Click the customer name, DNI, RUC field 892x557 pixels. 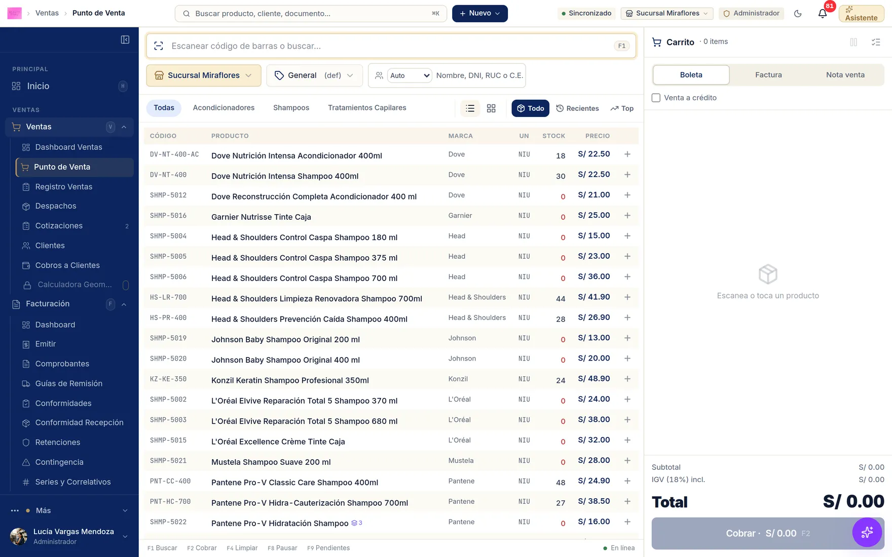(479, 75)
